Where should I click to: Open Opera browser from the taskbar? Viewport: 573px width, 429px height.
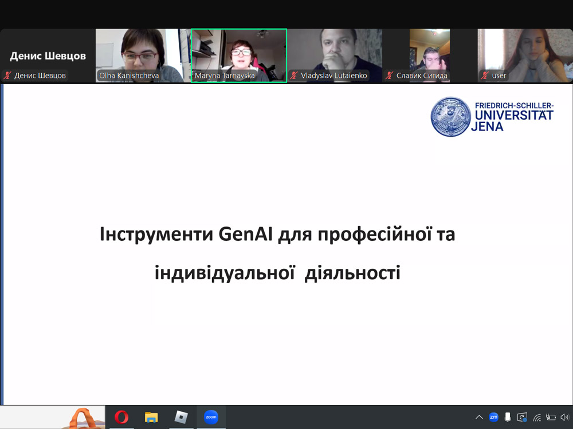click(x=121, y=417)
